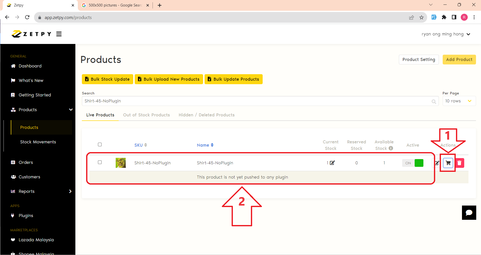Click the search magnifier icon
Image resolution: width=481 pixels, height=255 pixels.
(x=434, y=101)
